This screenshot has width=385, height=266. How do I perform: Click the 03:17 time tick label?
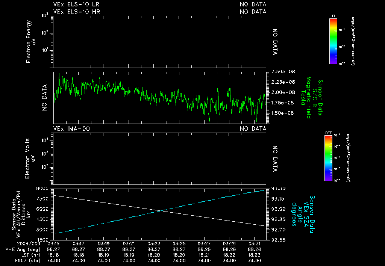79,244
